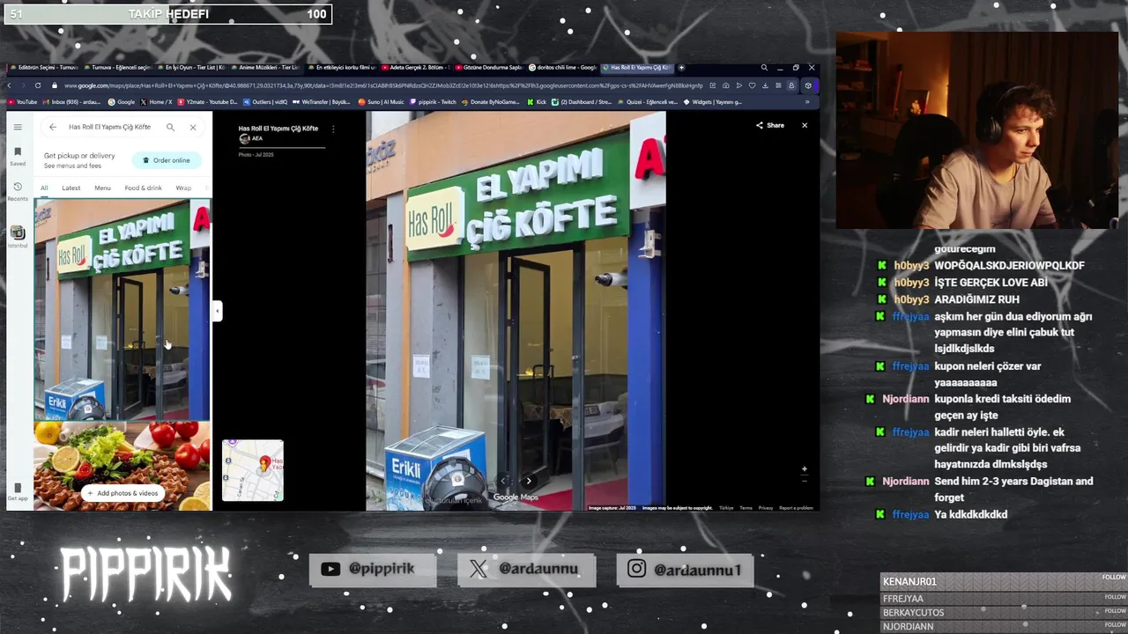Open the pippirik - Twitch bookmark
This screenshot has width=1128, height=634.
[x=433, y=102]
